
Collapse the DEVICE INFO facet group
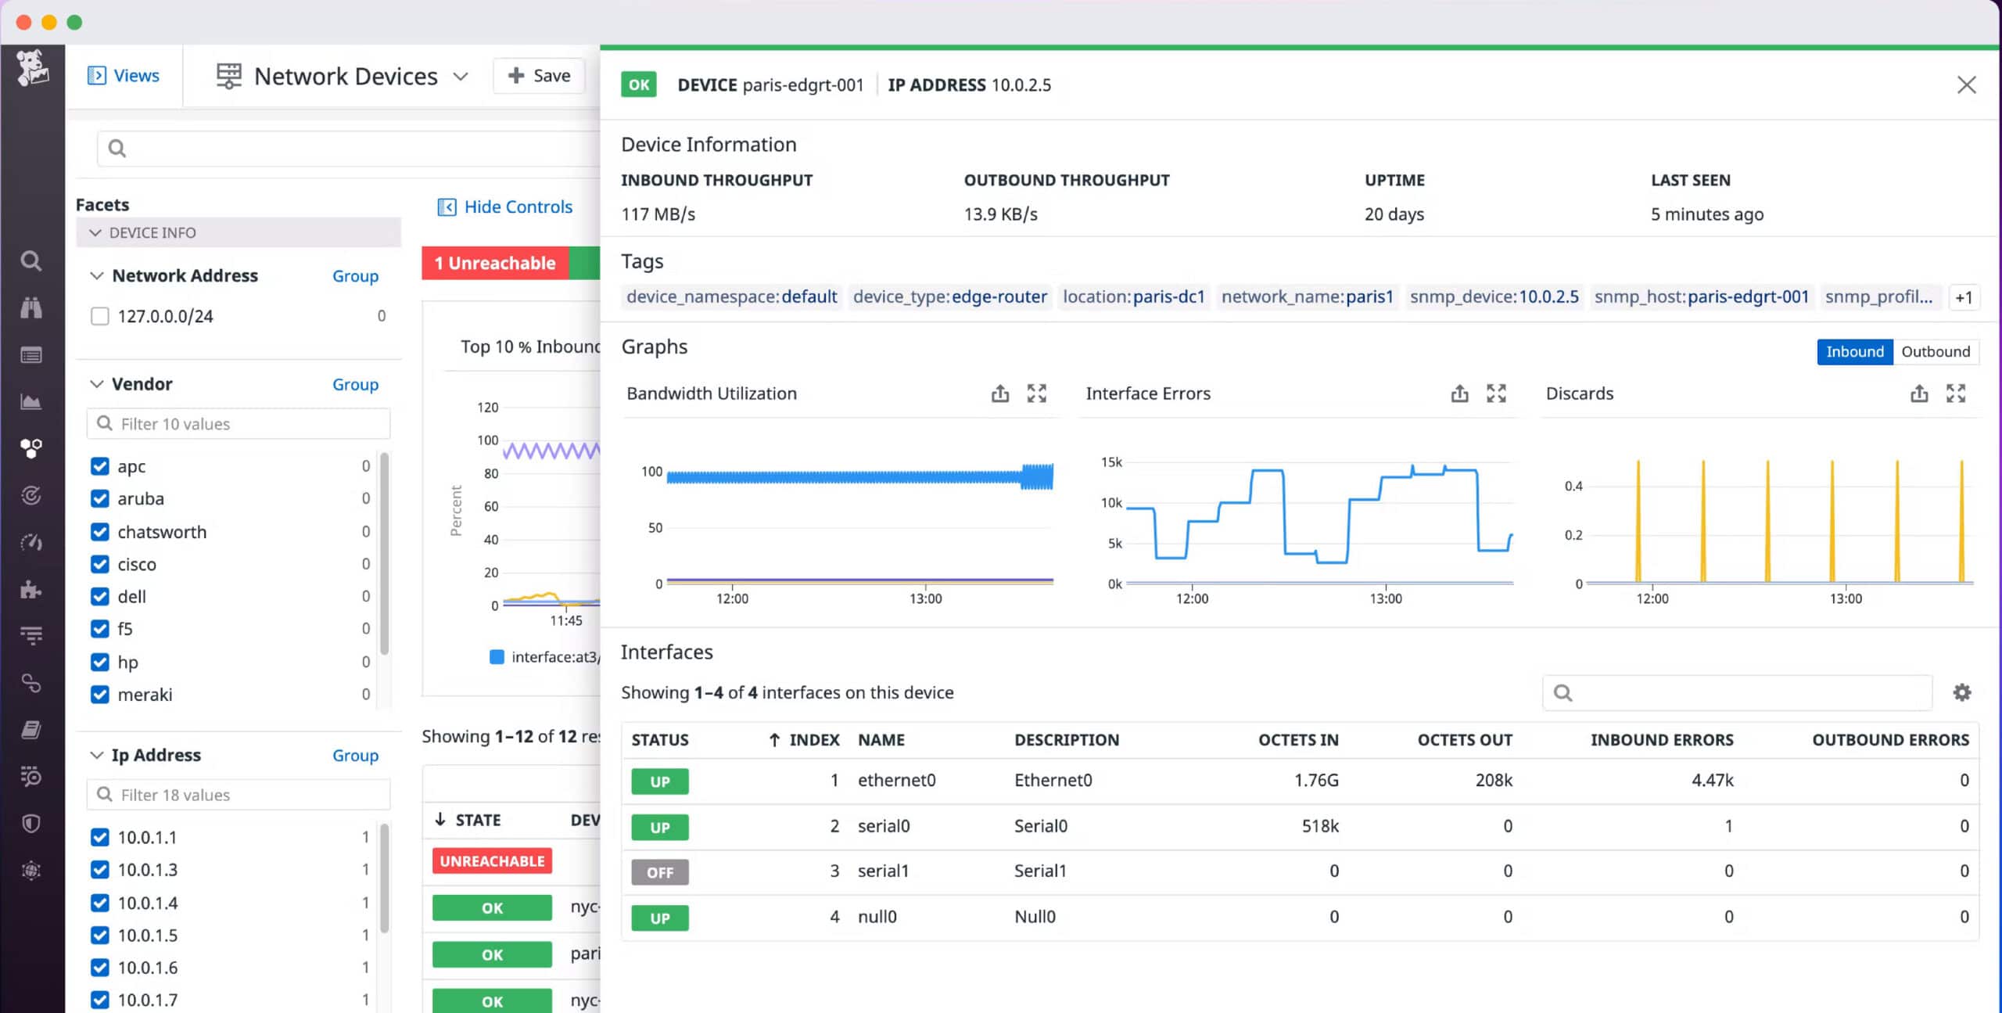95,233
